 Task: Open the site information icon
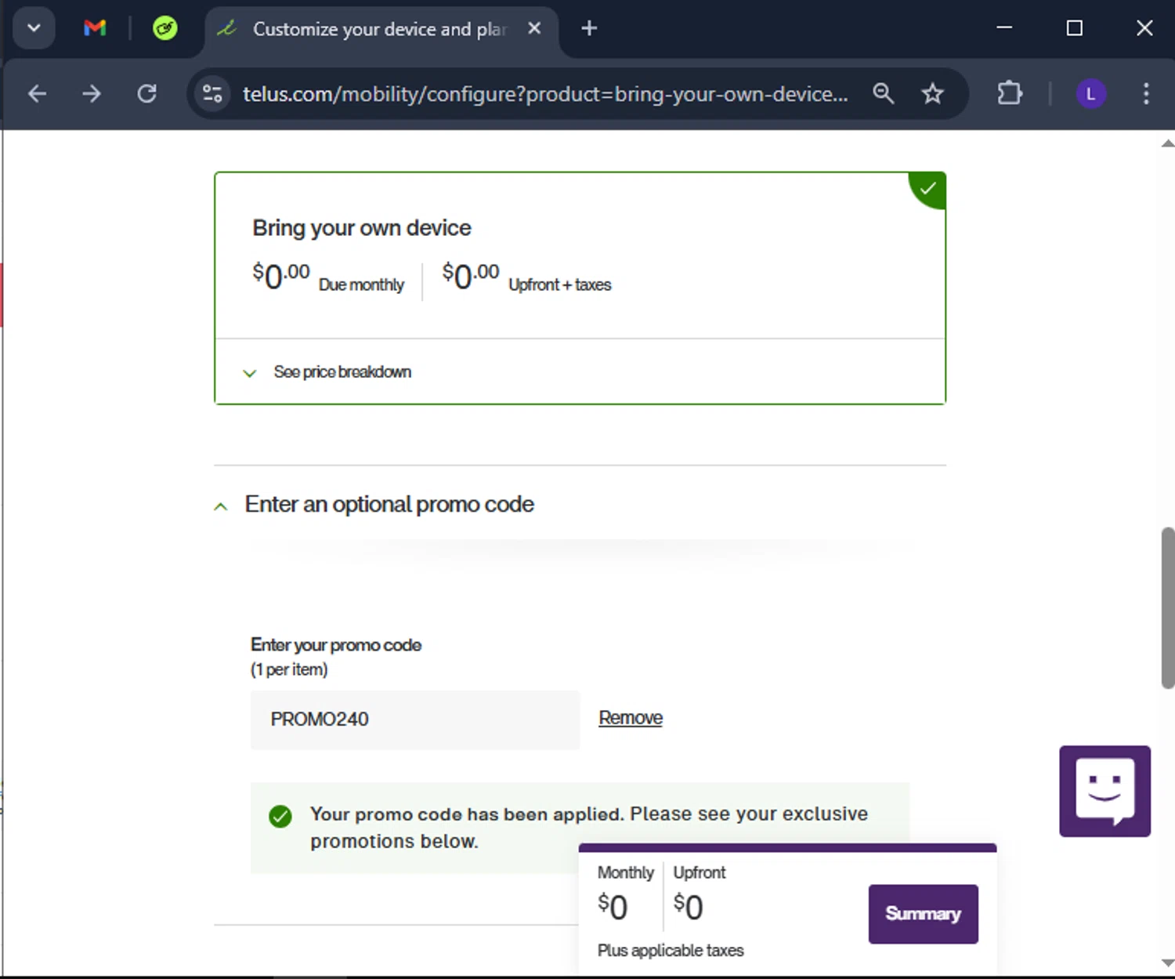pyautogui.click(x=212, y=94)
